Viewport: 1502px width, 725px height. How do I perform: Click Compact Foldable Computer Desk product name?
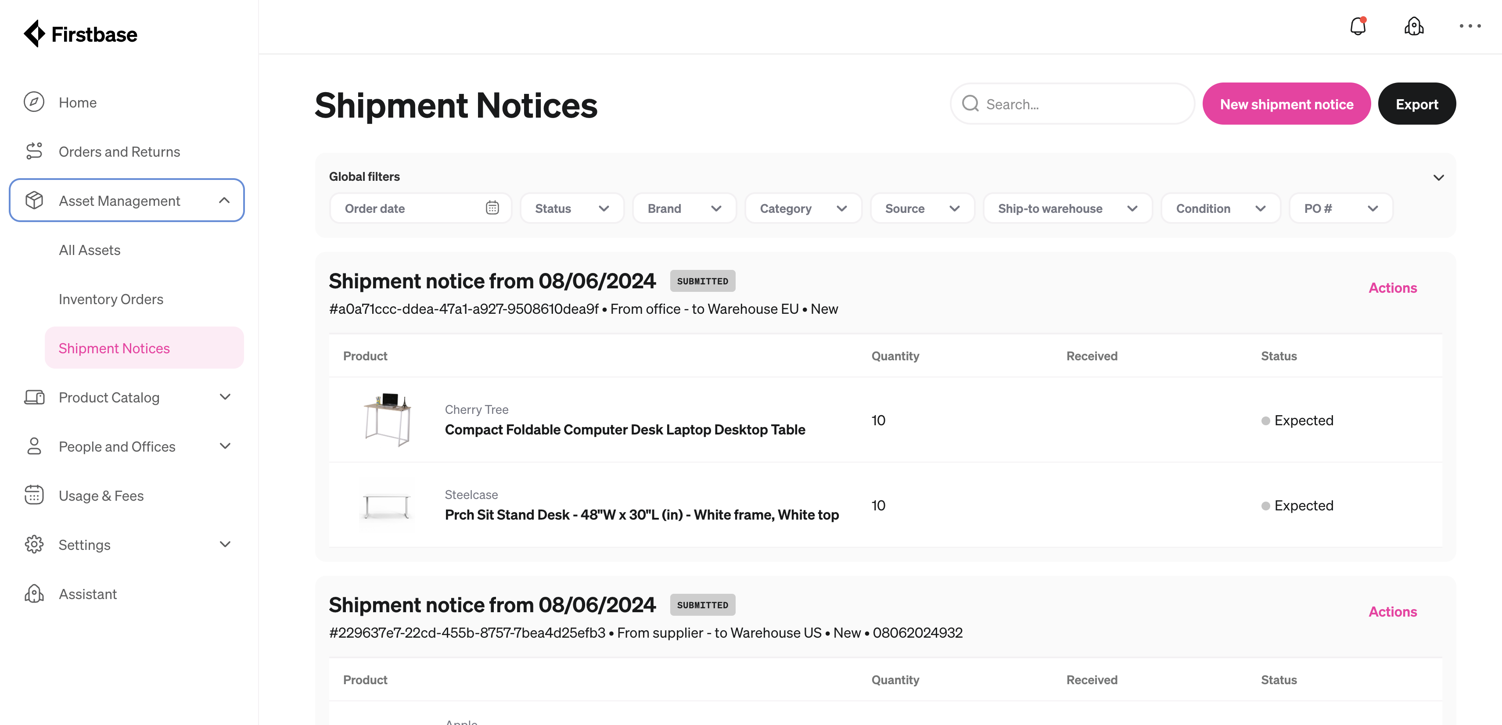click(x=625, y=430)
